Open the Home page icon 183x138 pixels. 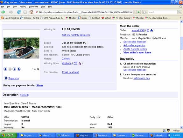(x=31, y=12)
